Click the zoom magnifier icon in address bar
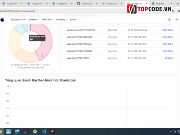The height and width of the screenshot is (135, 180). [x=173, y=11]
